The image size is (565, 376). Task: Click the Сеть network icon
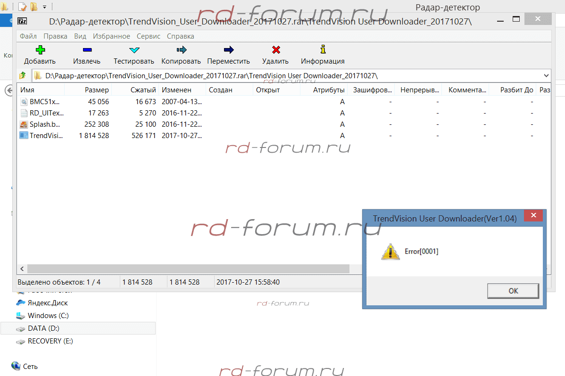coord(16,366)
